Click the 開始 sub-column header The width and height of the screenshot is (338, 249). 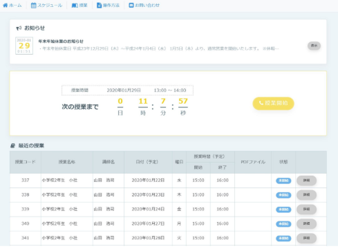[x=198, y=167]
